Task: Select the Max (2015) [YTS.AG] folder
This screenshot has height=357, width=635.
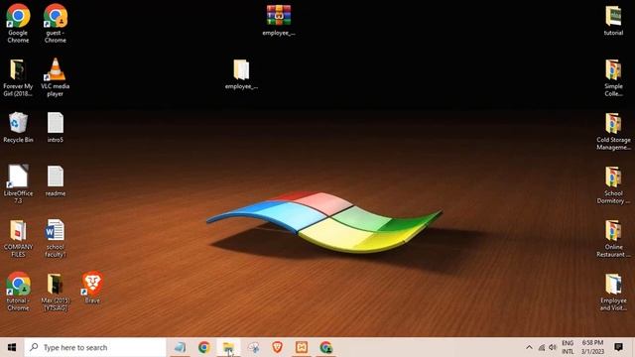Action: coord(56,293)
